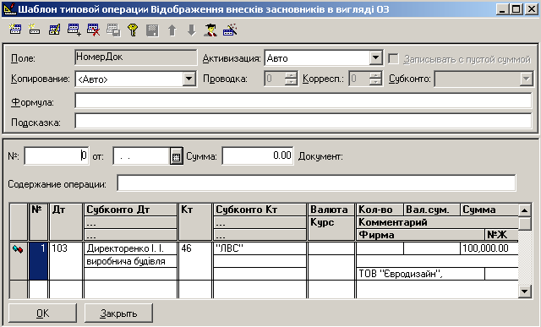Open the Активизация dropdown
The width and height of the screenshot is (541, 327).
click(x=375, y=57)
